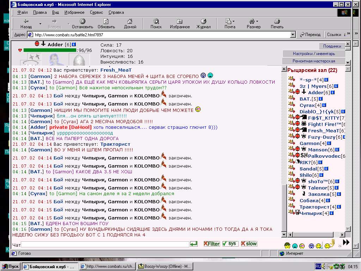Open Настройки / инвентарь button
Image resolution: width=361 pixels, height=271 pixels.
click(314, 54)
